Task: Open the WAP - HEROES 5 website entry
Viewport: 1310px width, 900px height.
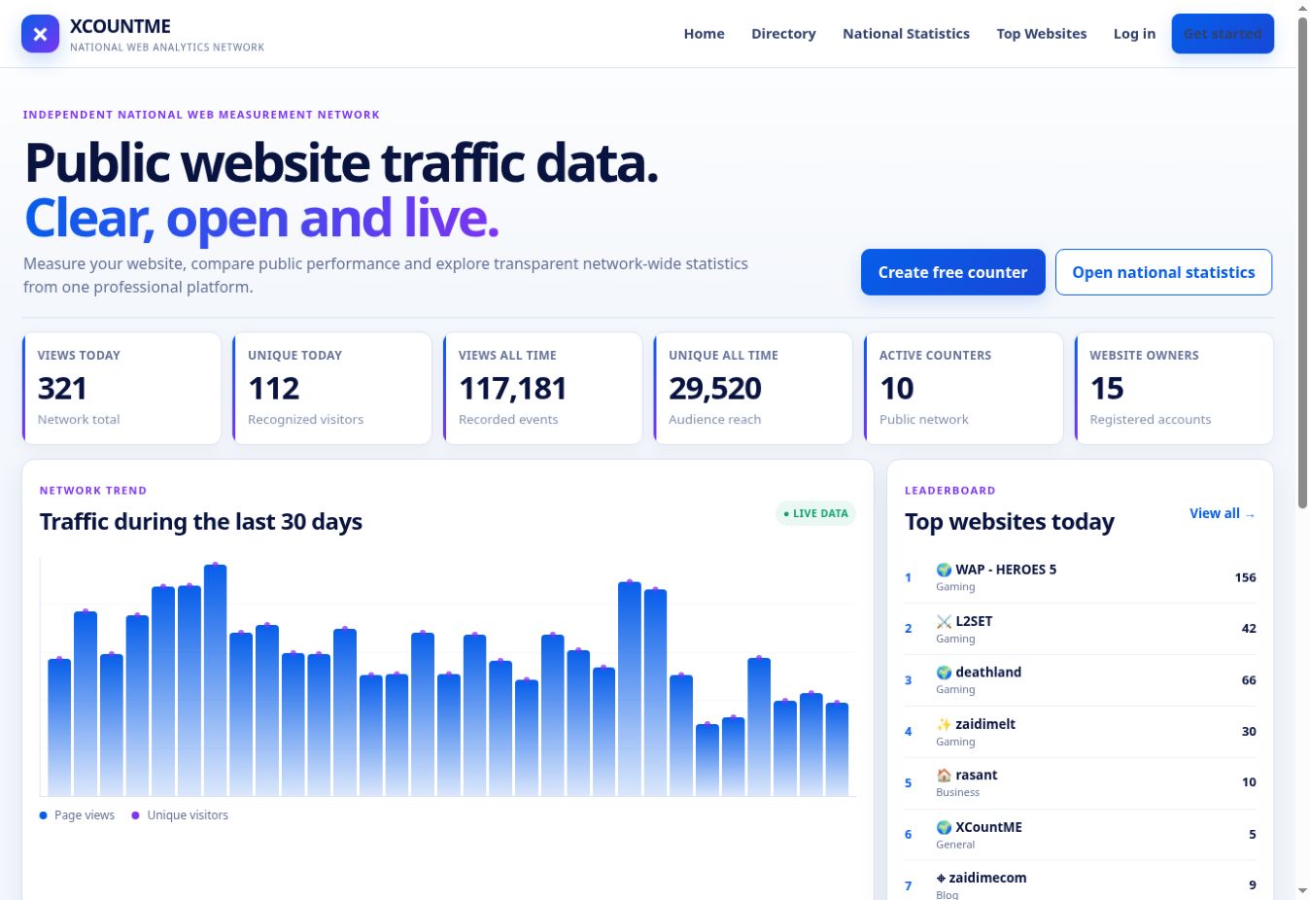Action: pyautogui.click(x=1080, y=577)
